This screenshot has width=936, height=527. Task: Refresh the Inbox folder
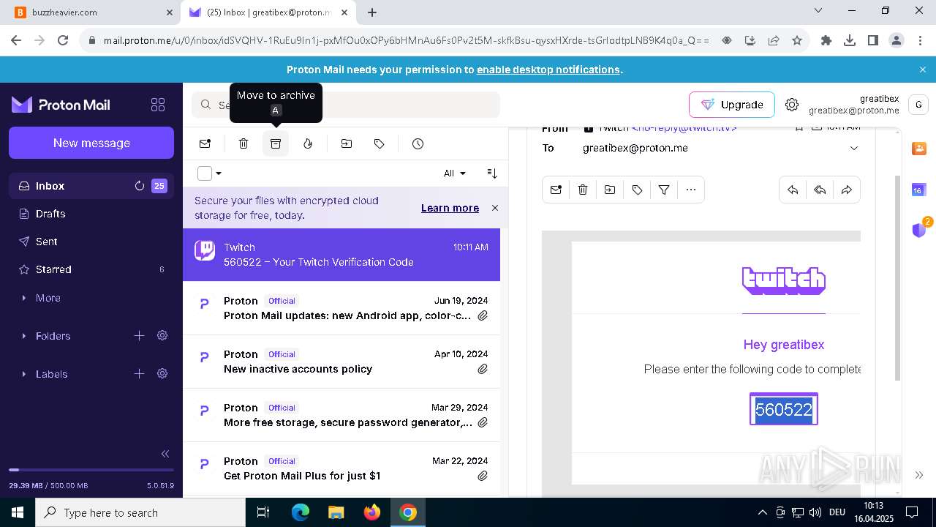(x=140, y=186)
